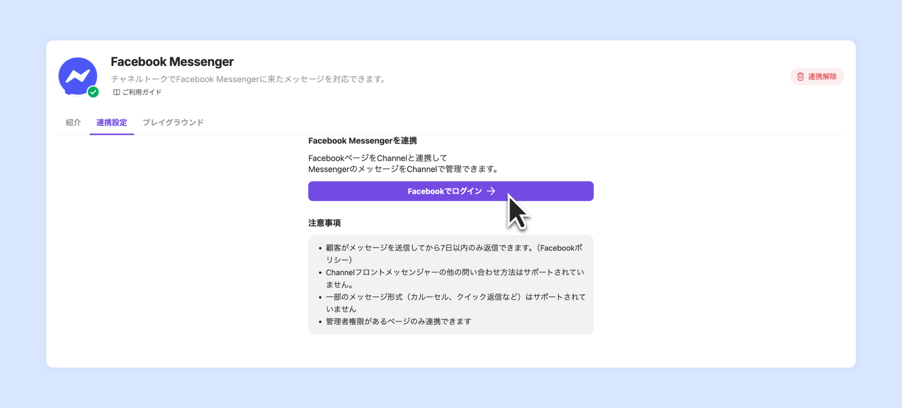902x408 pixels.
Task: Click the book icon beside ご利用ガイド
Action: coord(116,92)
